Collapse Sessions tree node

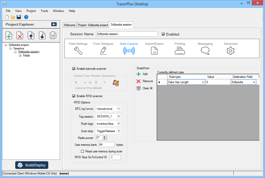tap(10, 48)
